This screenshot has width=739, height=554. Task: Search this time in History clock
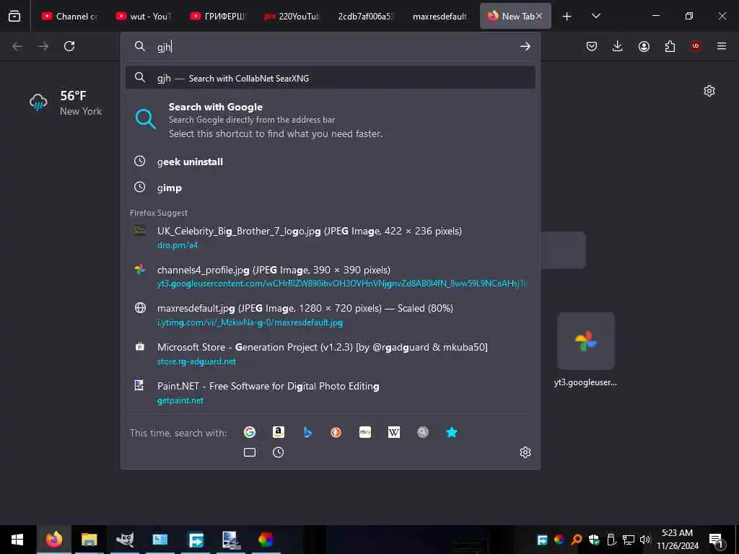(279, 452)
